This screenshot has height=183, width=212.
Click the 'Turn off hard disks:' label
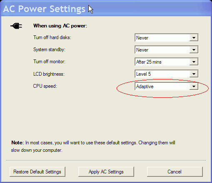[52, 37]
